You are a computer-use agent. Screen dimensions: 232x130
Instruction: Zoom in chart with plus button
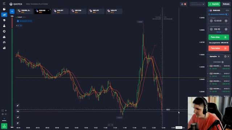click(x=112, y=125)
